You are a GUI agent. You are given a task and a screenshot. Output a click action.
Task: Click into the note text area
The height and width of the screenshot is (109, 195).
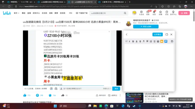(x=149, y=67)
